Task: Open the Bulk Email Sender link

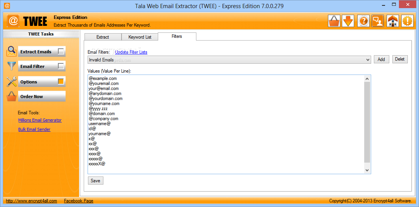Action: tap(34, 129)
